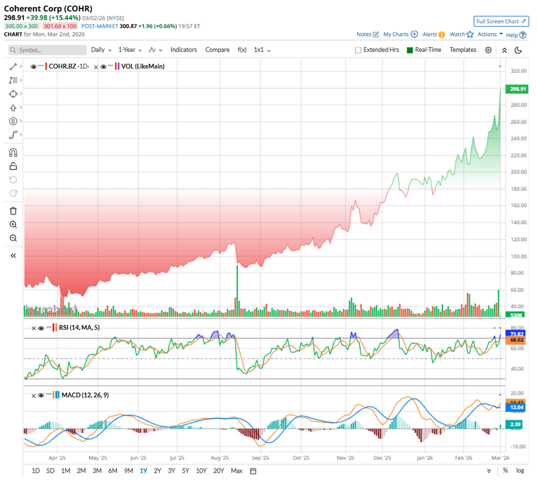This screenshot has width=537, height=483.
Task: Select the 10Y time range
Action: [x=201, y=471]
